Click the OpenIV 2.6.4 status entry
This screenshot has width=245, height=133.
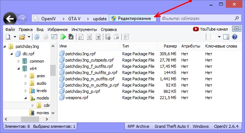(226, 126)
